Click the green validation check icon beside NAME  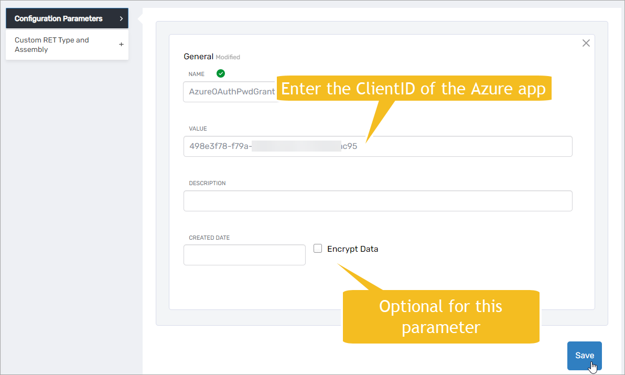(220, 73)
